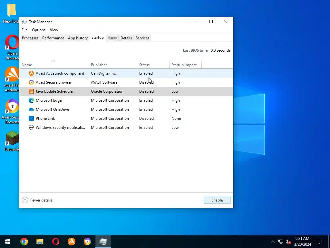Sort by the Publisher column header

[x=113, y=65]
